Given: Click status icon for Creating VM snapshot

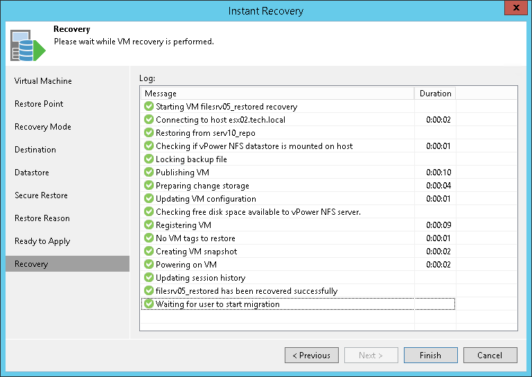Looking at the screenshot, I should tap(148, 252).
